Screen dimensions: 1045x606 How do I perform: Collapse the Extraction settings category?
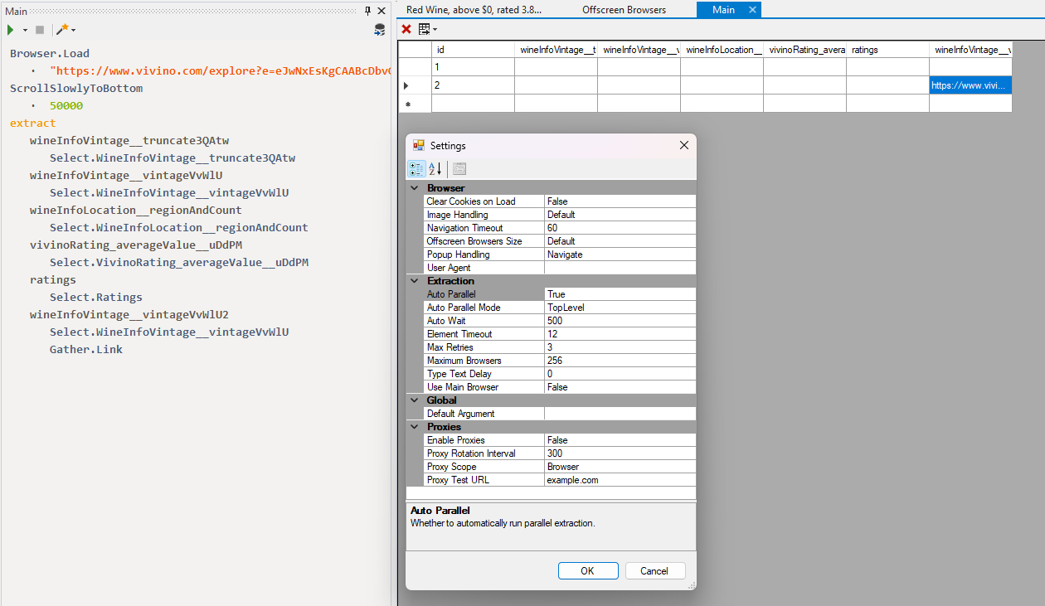pyautogui.click(x=414, y=281)
